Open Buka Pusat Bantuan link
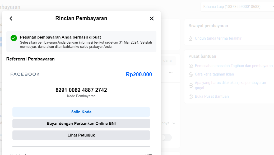 point(212,96)
